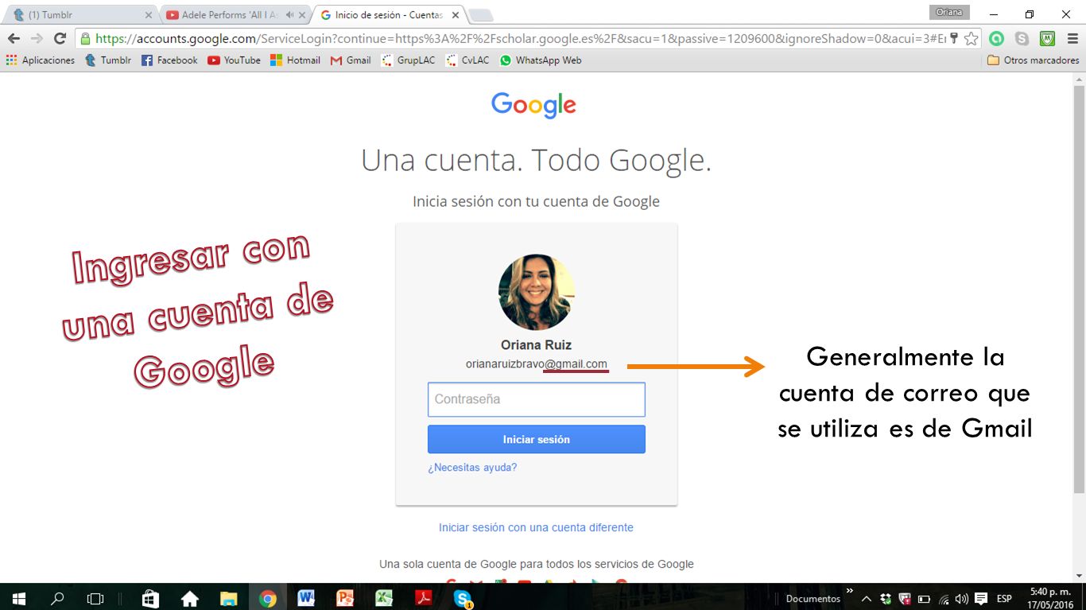1086x610 pixels.
Task: Open the YouTube bookmark
Action: [235, 60]
